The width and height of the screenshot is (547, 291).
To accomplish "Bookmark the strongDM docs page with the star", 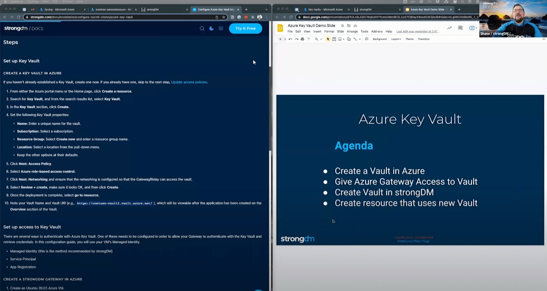I will click(224, 17).
